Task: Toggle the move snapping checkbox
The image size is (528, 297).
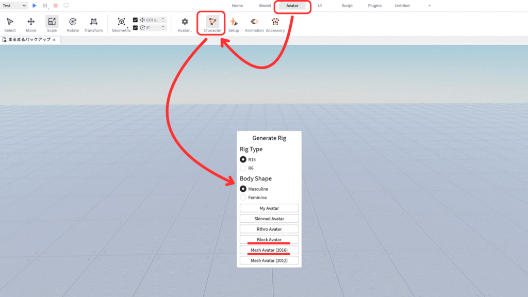Action: coord(135,20)
